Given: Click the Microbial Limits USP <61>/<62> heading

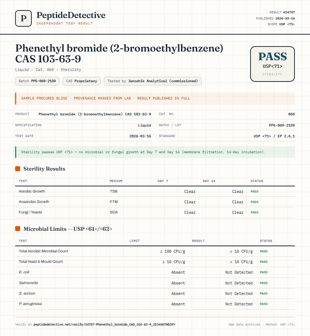Looking at the screenshot, I should coord(68,229).
